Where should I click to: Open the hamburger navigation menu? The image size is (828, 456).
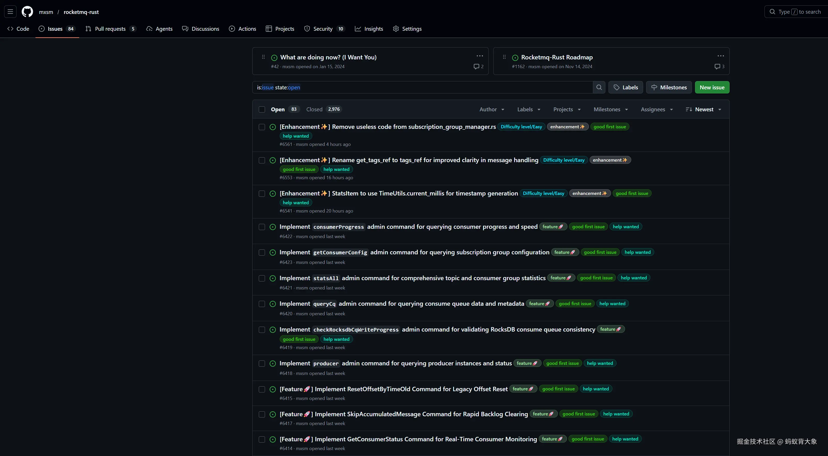coord(10,12)
